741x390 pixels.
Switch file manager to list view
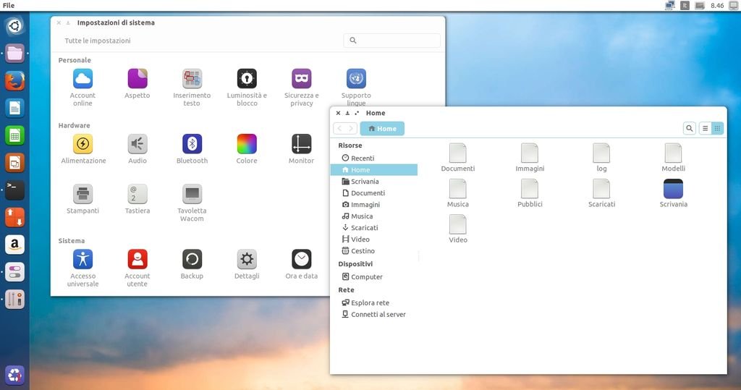coord(705,128)
